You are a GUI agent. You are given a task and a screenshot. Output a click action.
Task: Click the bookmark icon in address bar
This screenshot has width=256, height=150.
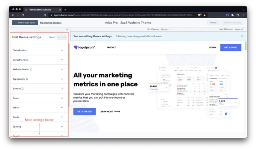tap(45, 15)
